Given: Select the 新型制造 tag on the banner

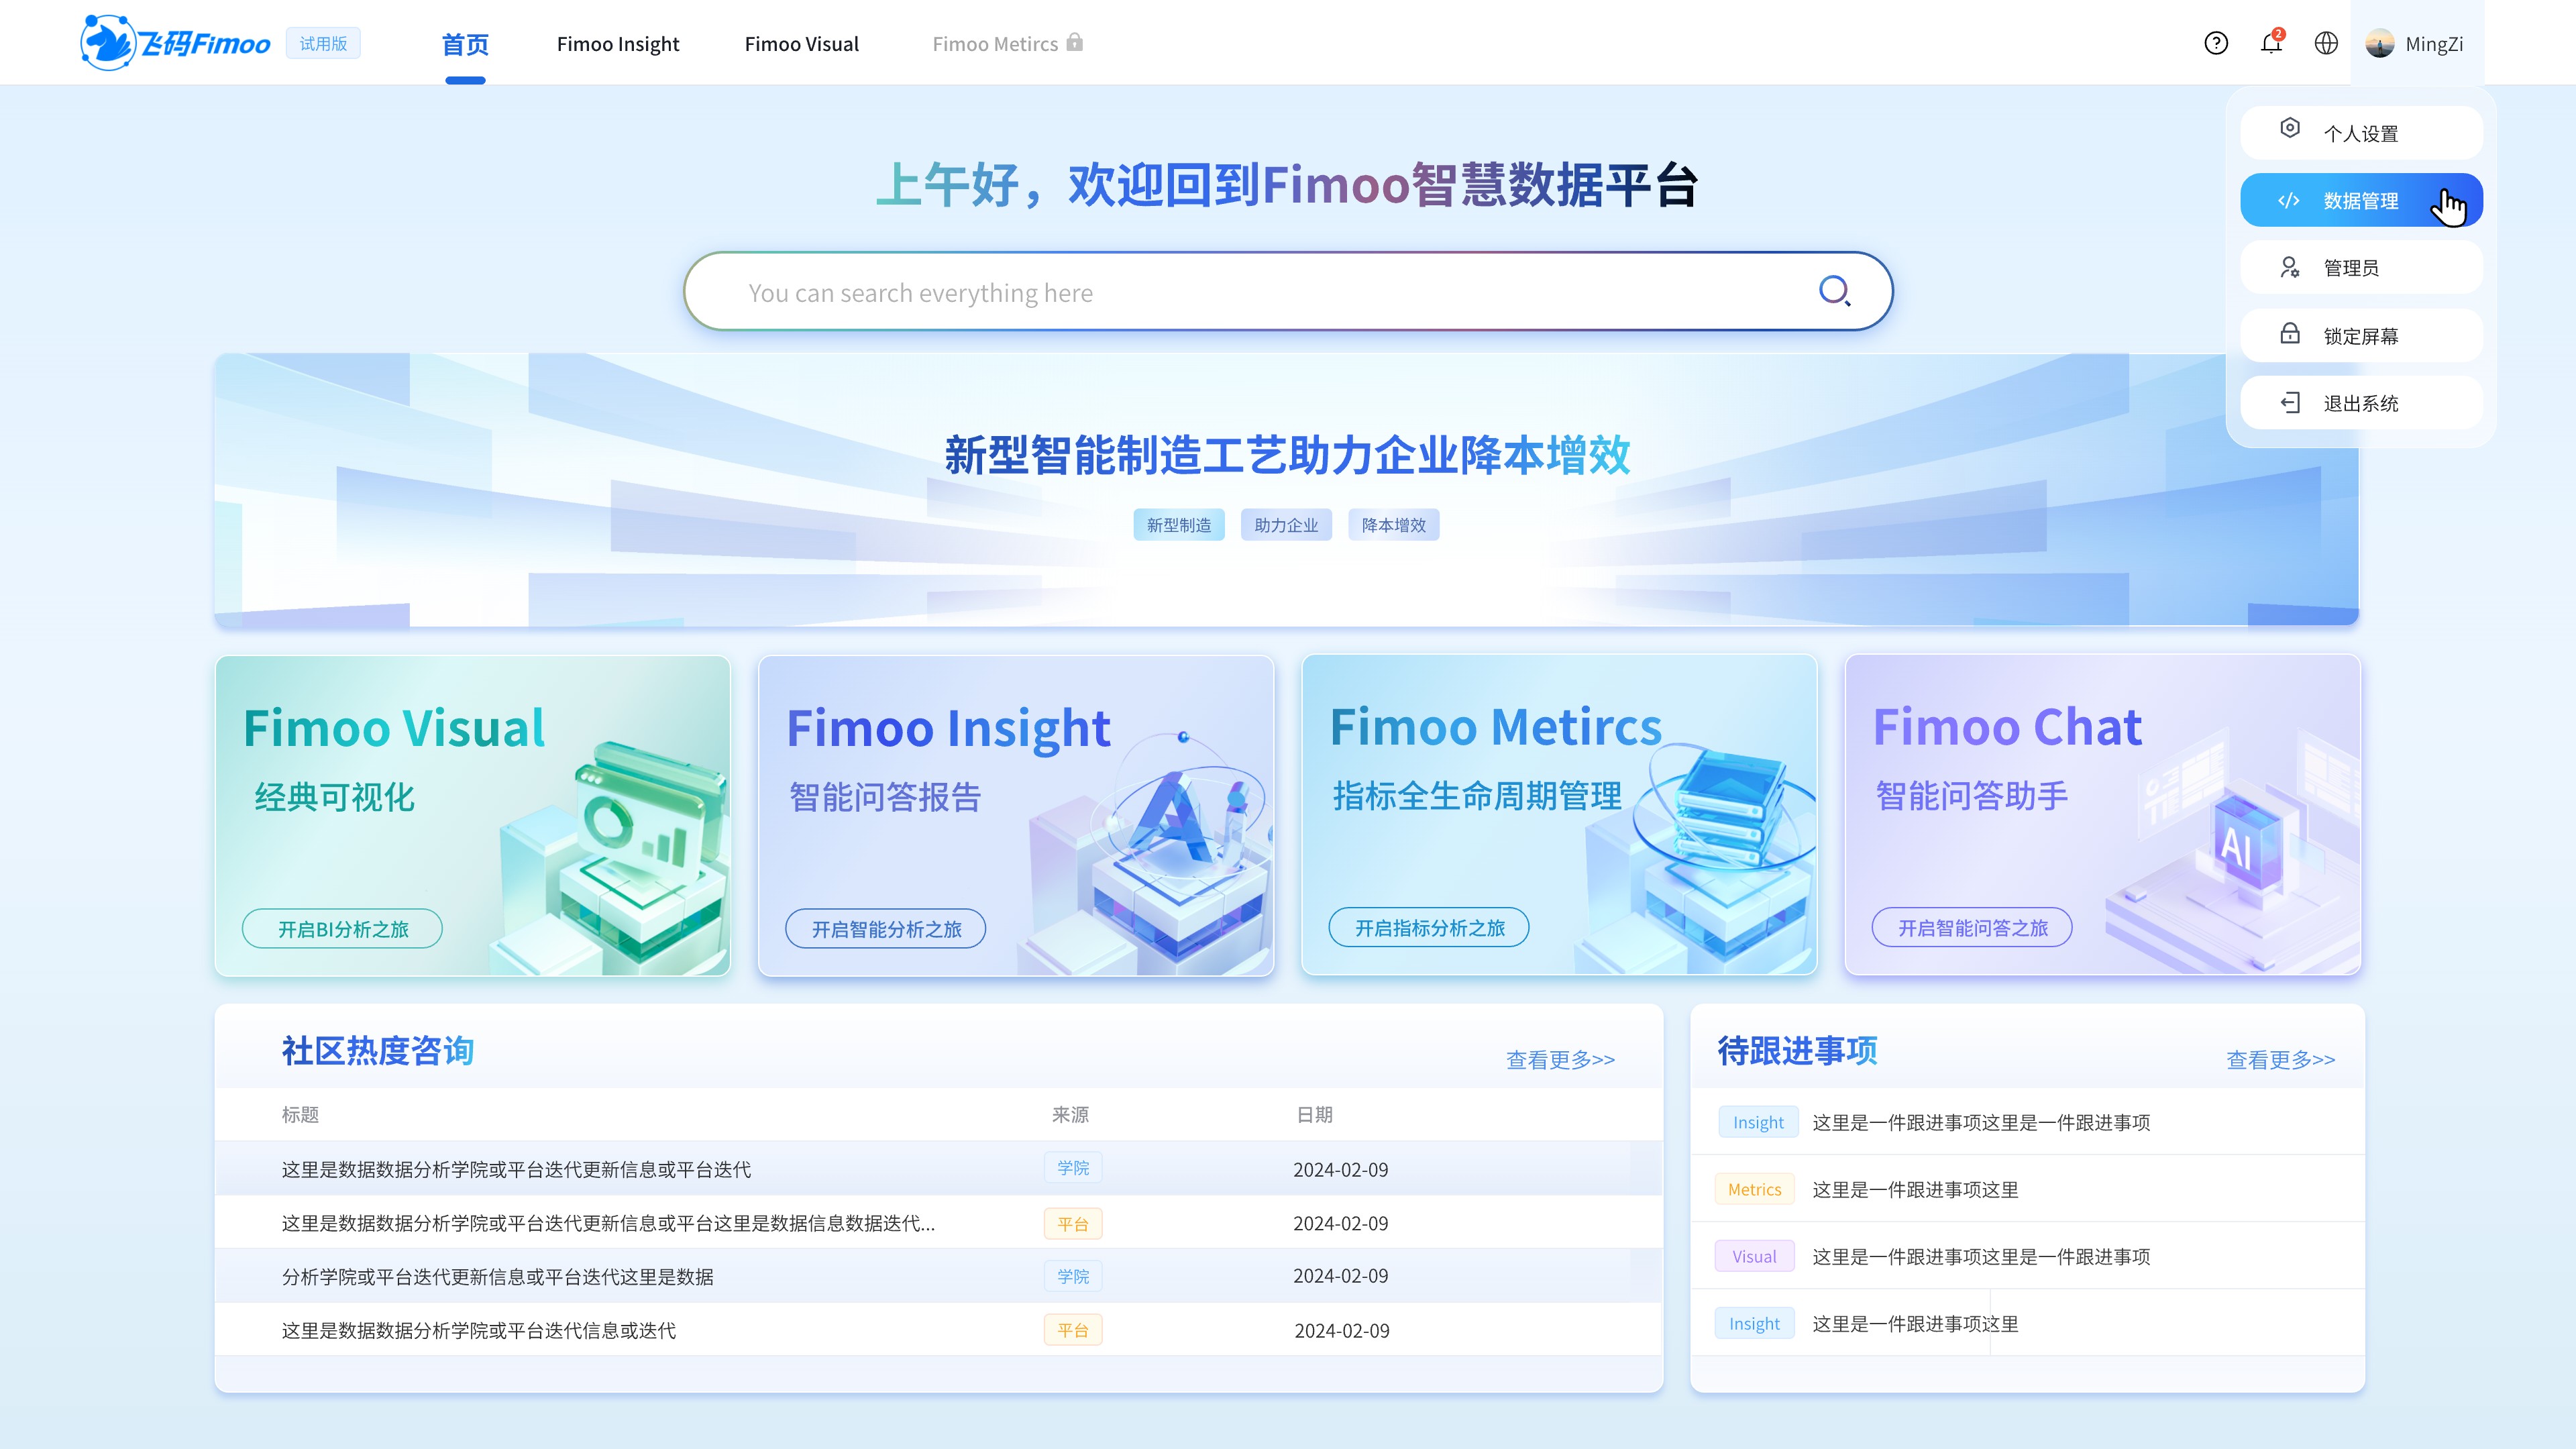Looking at the screenshot, I should click(x=1178, y=524).
